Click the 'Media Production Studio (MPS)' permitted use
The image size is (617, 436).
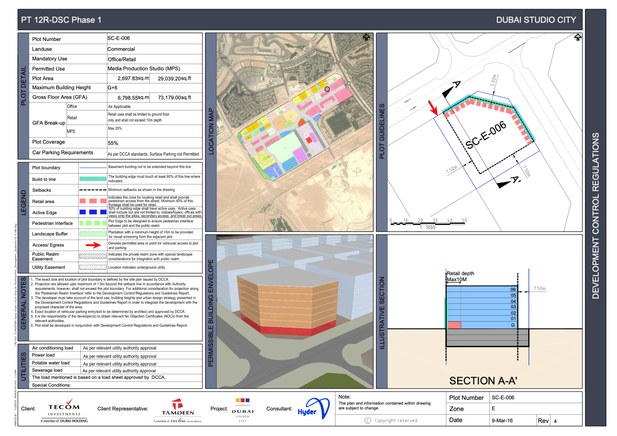(144, 68)
